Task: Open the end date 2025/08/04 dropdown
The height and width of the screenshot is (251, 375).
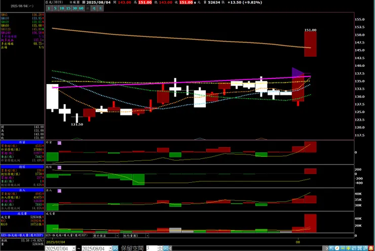Action: pos(110,248)
